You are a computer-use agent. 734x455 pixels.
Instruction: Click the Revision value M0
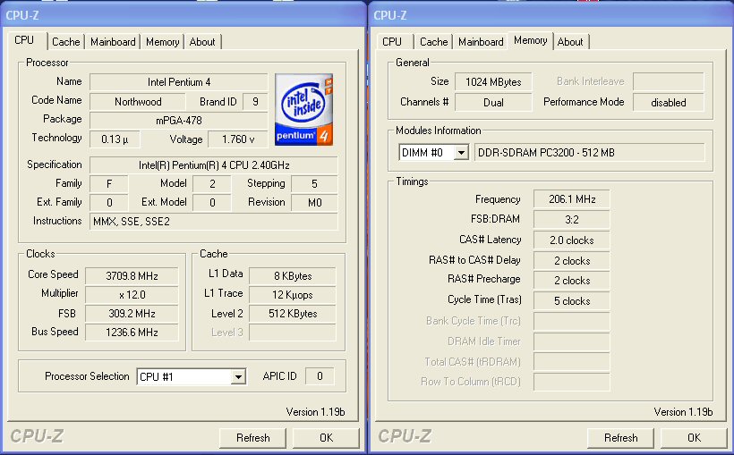pos(314,203)
